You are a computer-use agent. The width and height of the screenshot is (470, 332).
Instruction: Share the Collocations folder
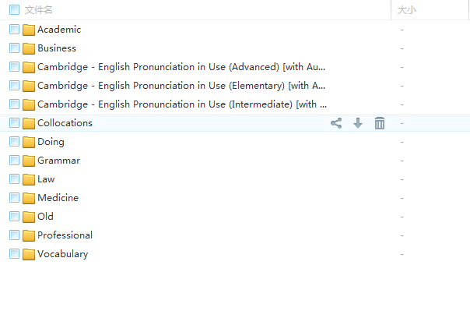(x=336, y=123)
